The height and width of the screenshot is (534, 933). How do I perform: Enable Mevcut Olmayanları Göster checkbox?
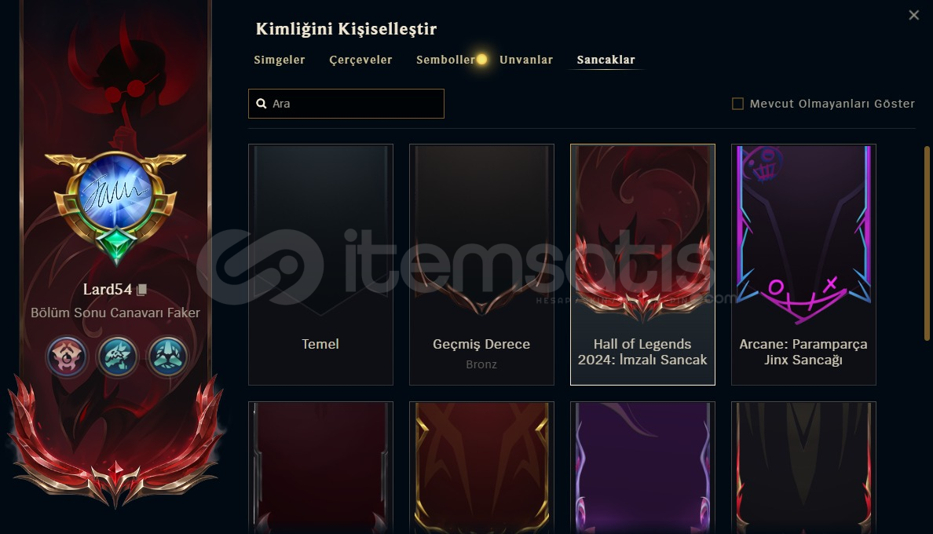737,104
